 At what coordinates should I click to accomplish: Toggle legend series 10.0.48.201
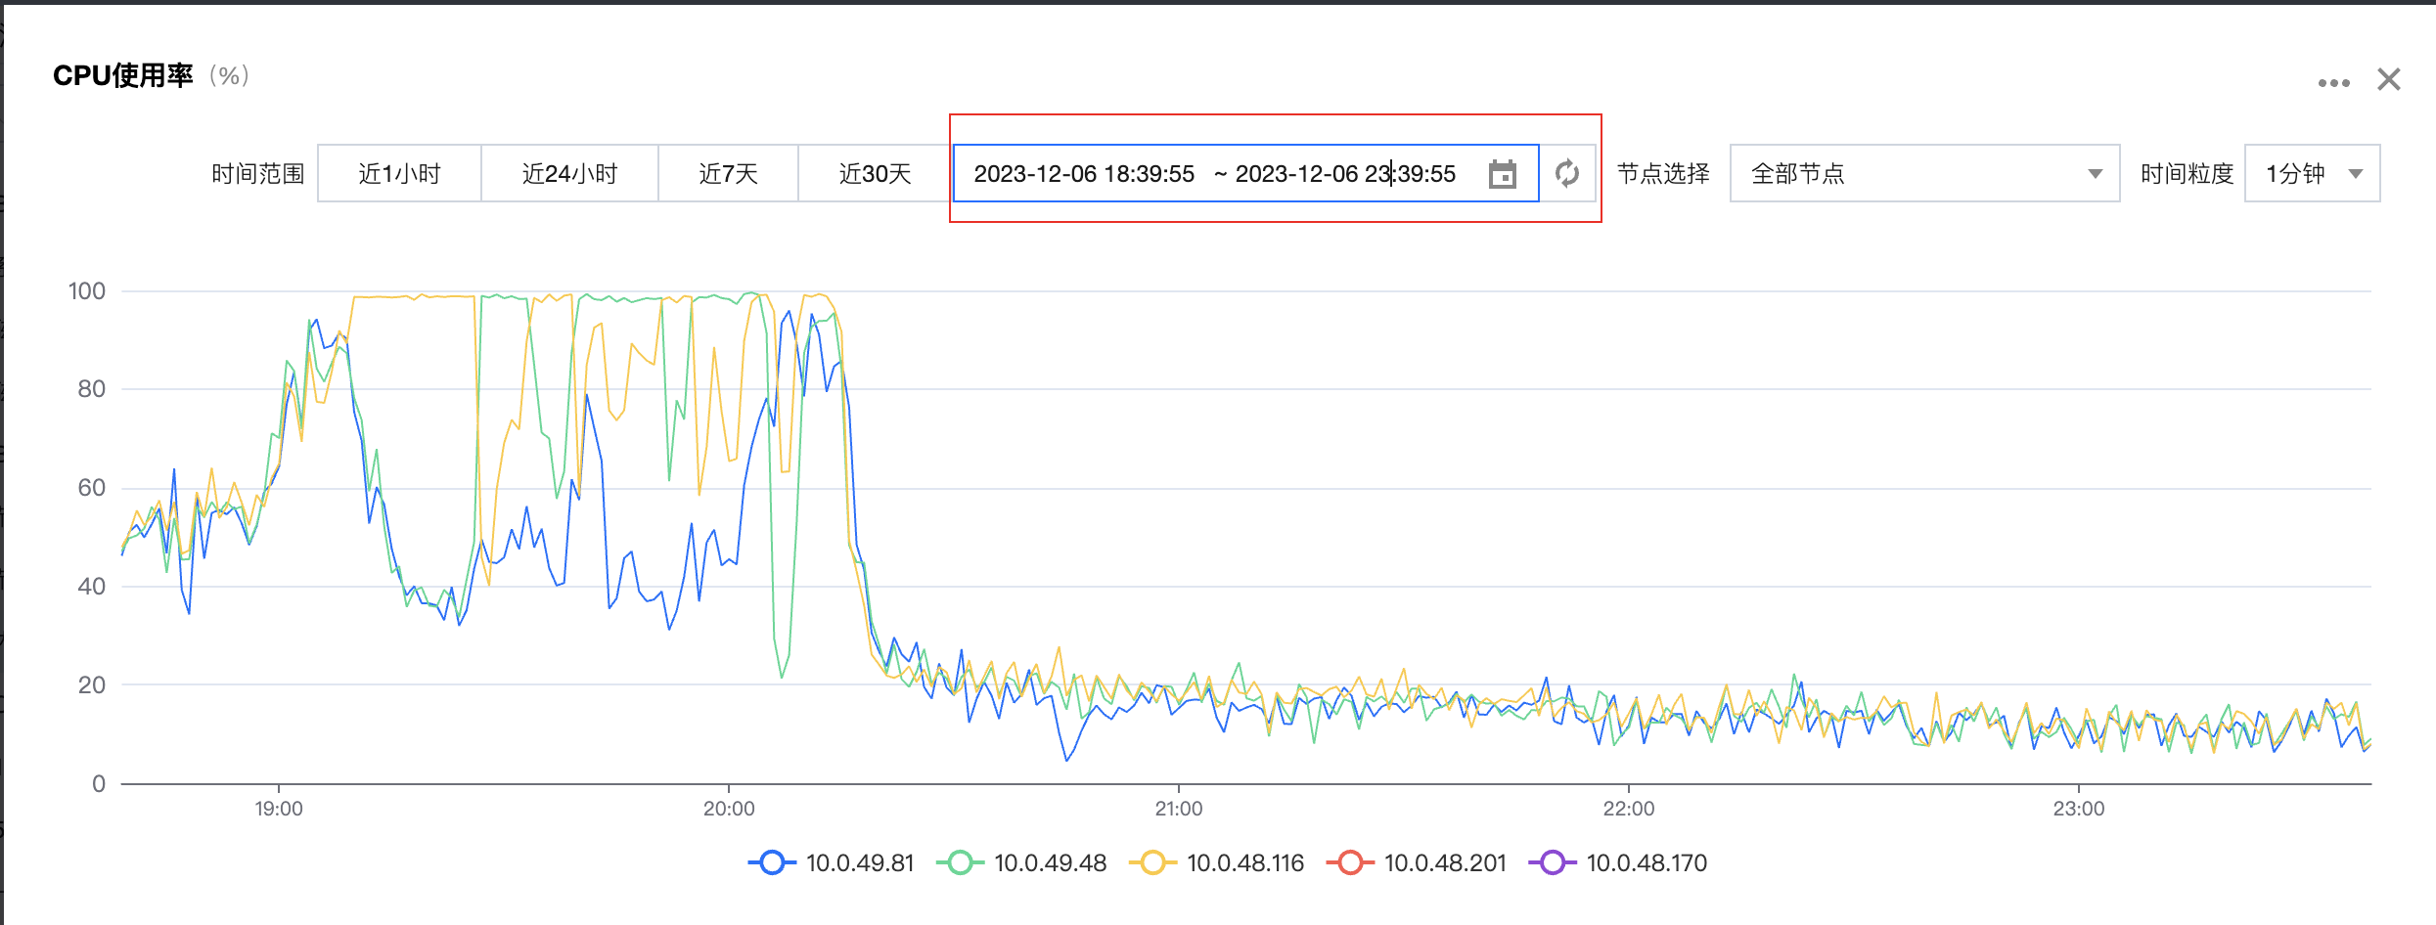pyautogui.click(x=1417, y=863)
